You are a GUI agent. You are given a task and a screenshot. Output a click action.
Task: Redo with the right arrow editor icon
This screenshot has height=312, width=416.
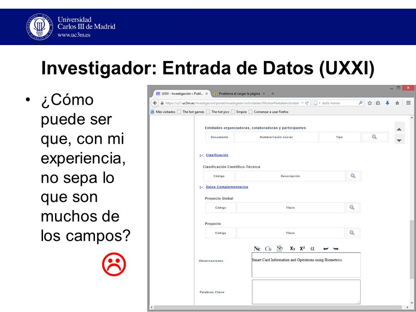coord(336,249)
